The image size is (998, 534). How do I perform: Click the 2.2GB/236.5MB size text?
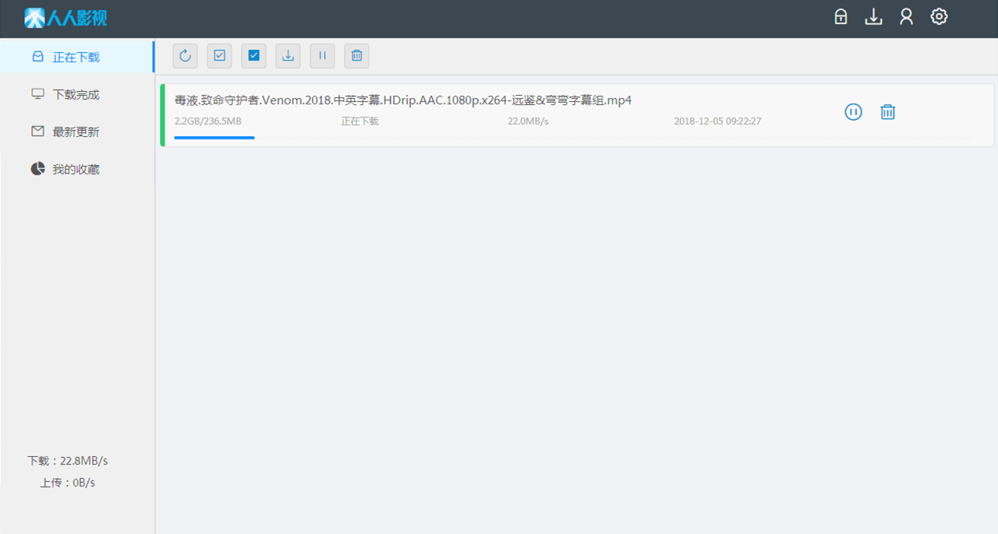(208, 121)
